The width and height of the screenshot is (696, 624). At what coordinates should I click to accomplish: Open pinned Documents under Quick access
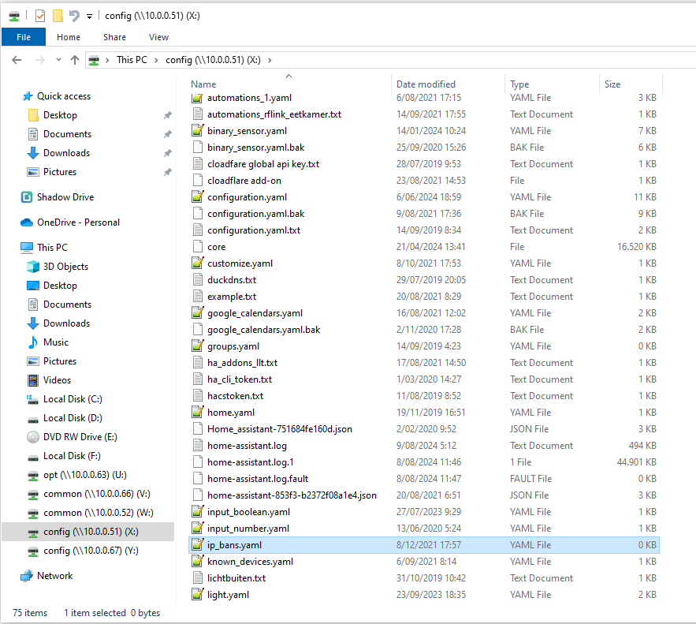(x=67, y=134)
